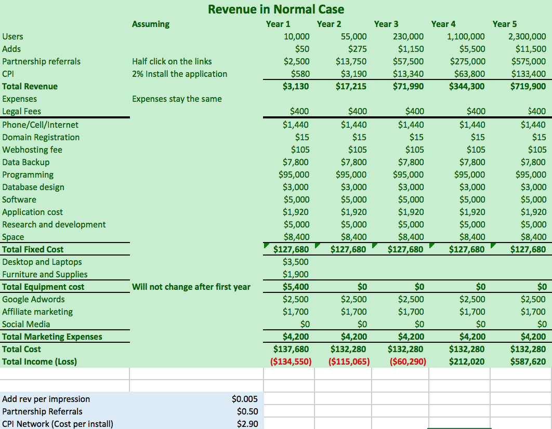This screenshot has width=552, height=429.
Task: Click the Half click on the links note
Action: click(x=172, y=61)
